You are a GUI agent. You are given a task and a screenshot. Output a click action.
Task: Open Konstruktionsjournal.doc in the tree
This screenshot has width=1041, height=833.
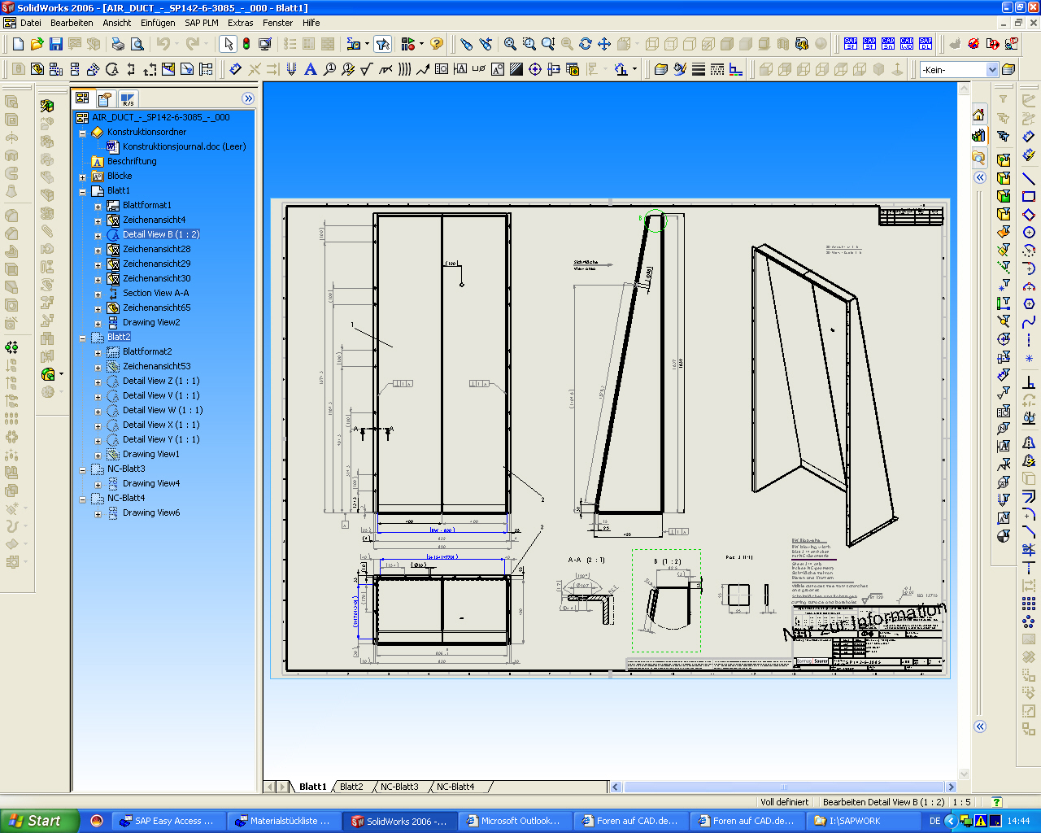click(183, 146)
